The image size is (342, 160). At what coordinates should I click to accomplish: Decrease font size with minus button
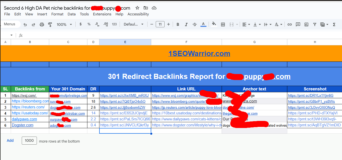coord(152,24)
